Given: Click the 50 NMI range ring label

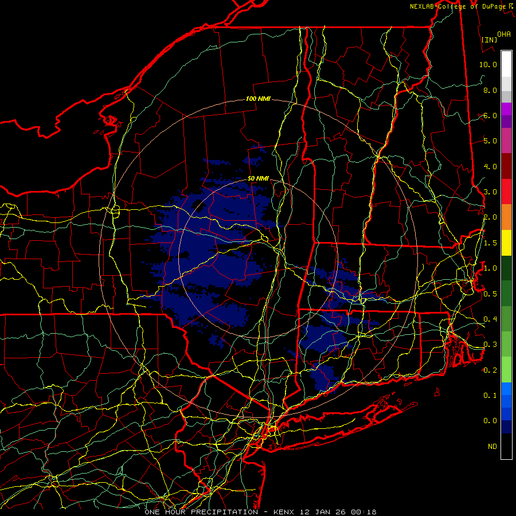Looking at the screenshot, I should coord(258,178).
